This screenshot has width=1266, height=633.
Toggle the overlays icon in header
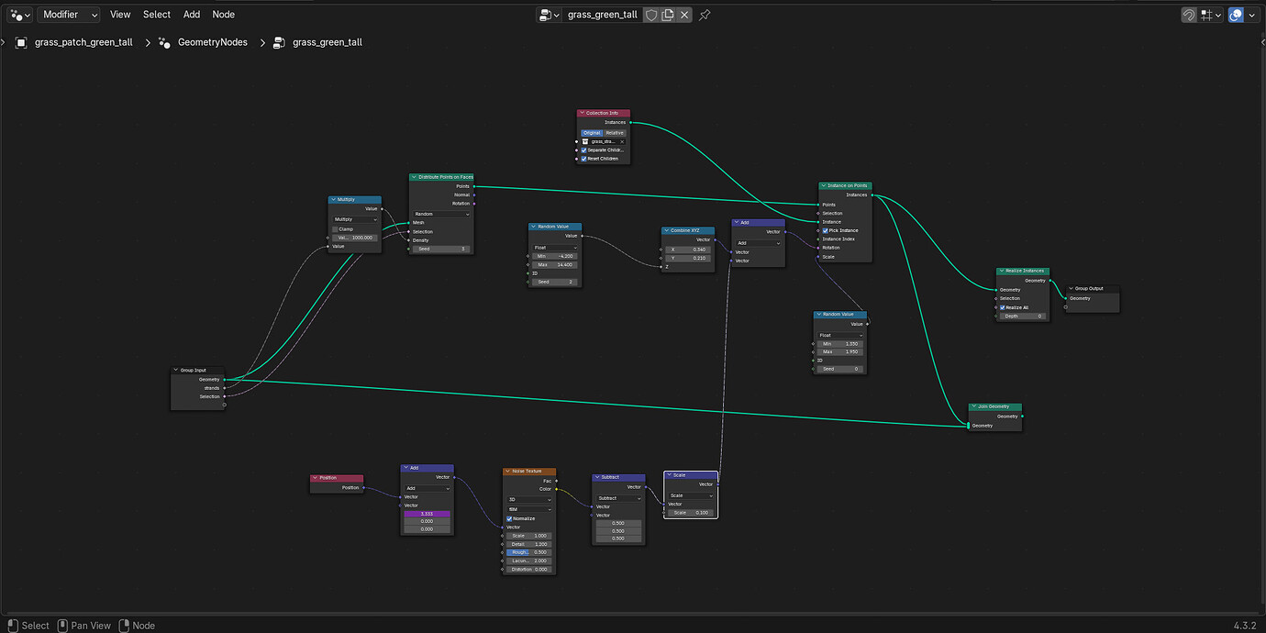point(1236,15)
